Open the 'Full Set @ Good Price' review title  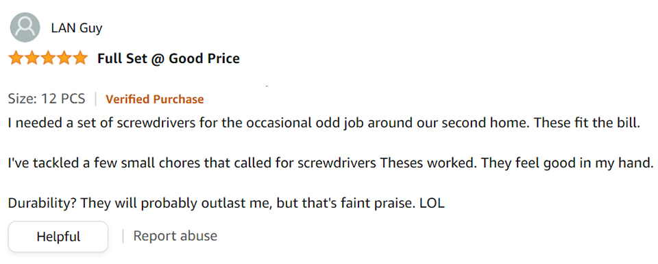(169, 58)
